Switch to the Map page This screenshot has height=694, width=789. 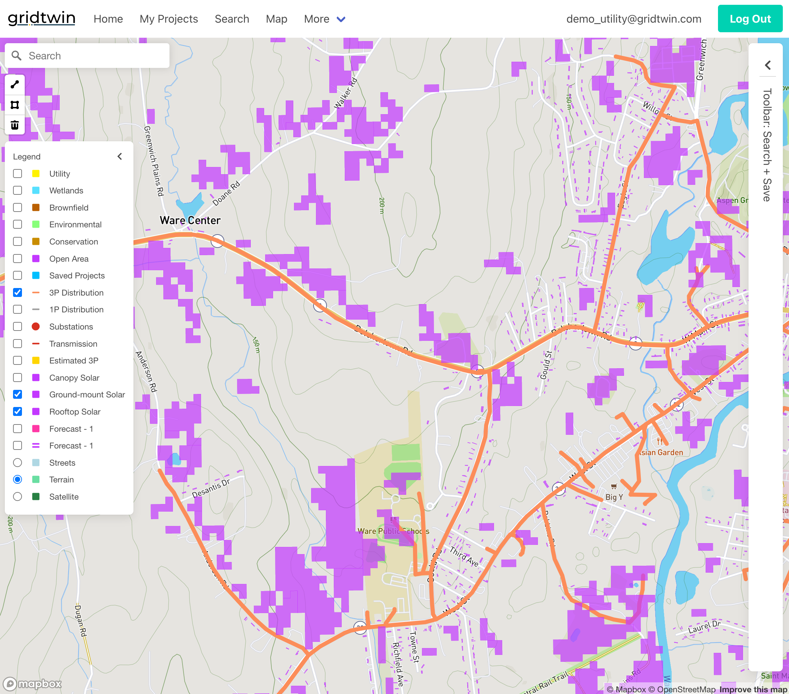pyautogui.click(x=276, y=19)
